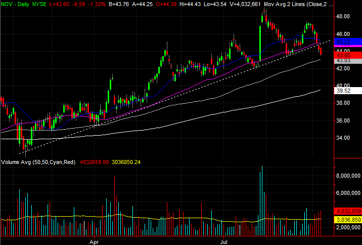Click the 36.00 price axis label

(x=343, y=120)
